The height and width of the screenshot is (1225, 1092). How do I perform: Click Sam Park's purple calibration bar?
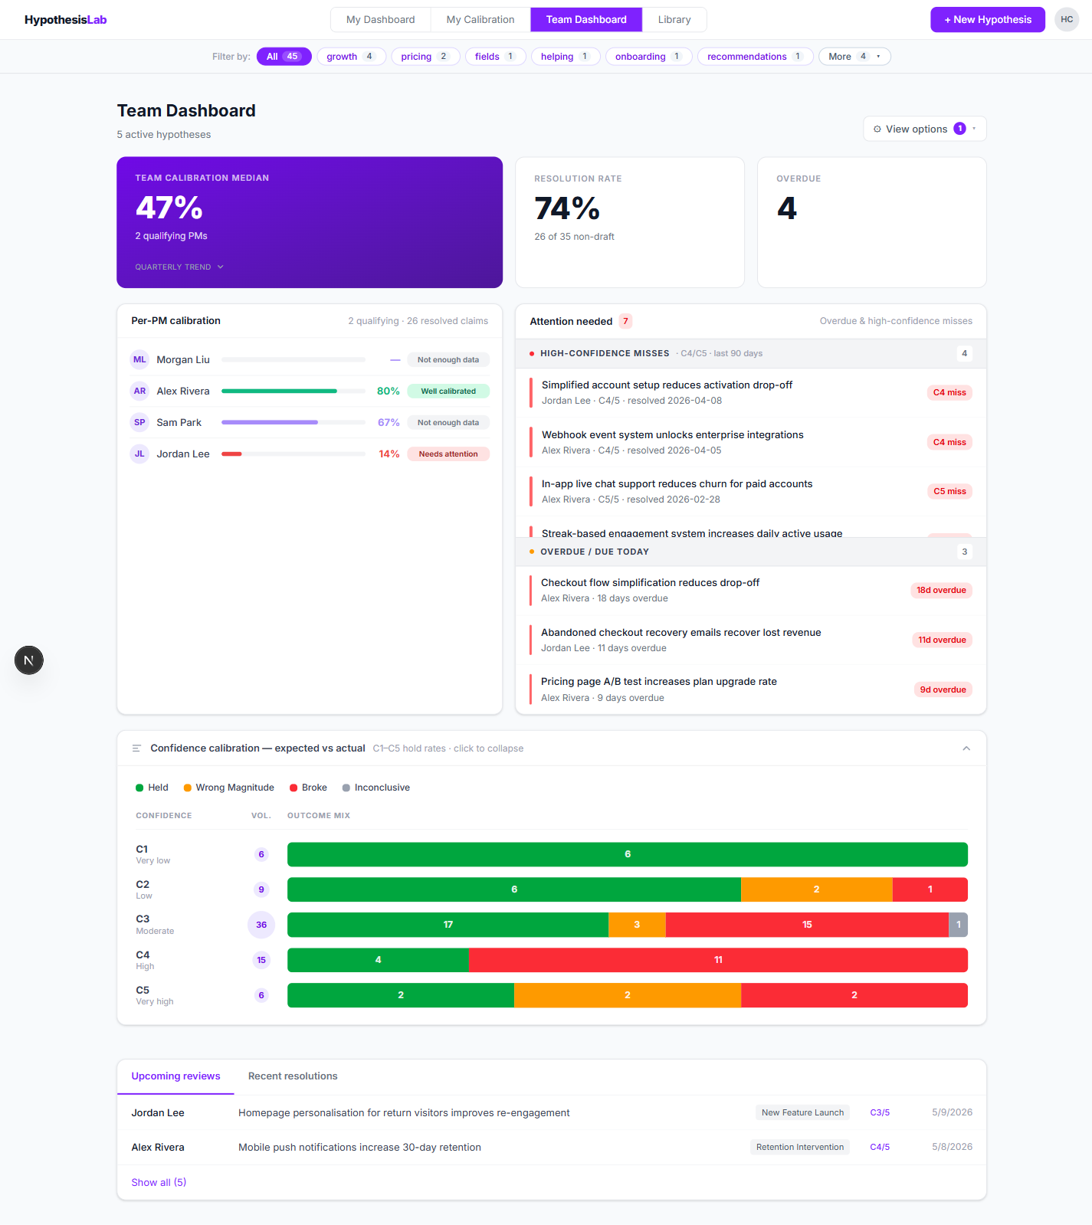click(270, 422)
